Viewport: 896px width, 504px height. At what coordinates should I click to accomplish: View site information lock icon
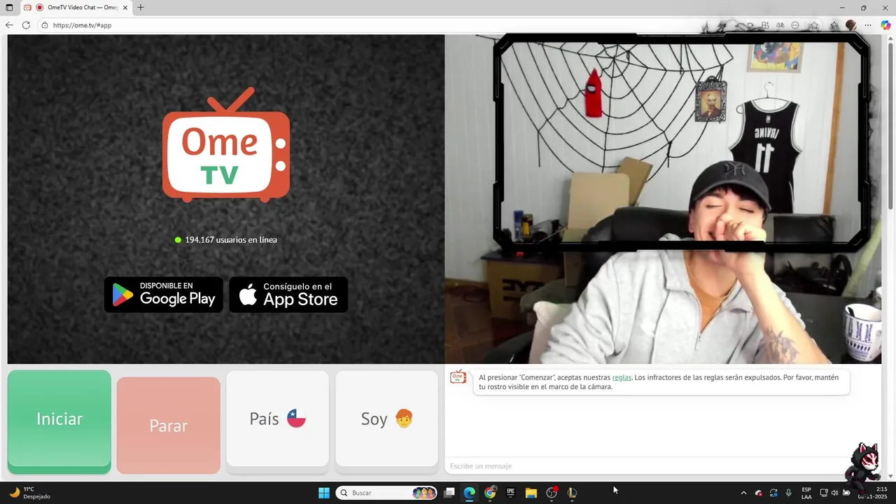coord(45,25)
